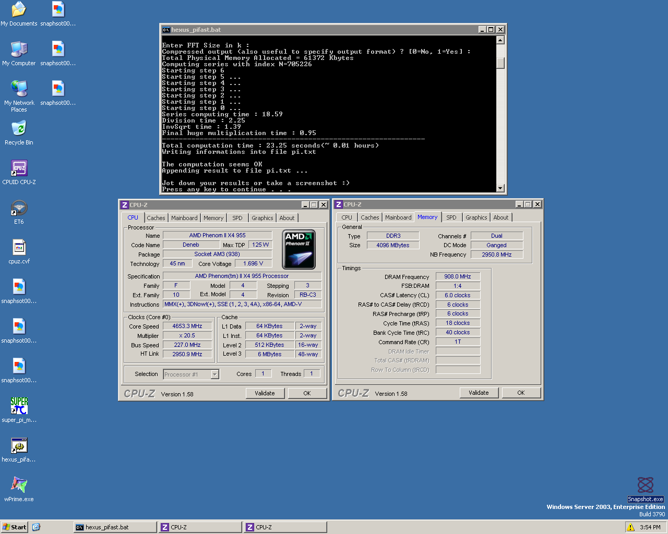Click the CAS# Latency value 6.0 clocks

click(458, 295)
